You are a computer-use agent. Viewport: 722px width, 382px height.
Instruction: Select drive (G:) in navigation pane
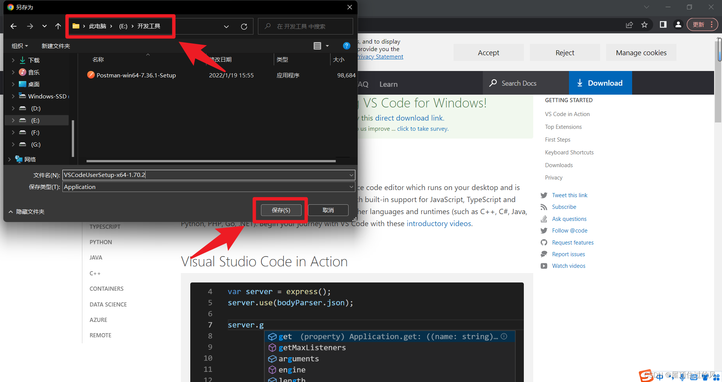(36, 144)
